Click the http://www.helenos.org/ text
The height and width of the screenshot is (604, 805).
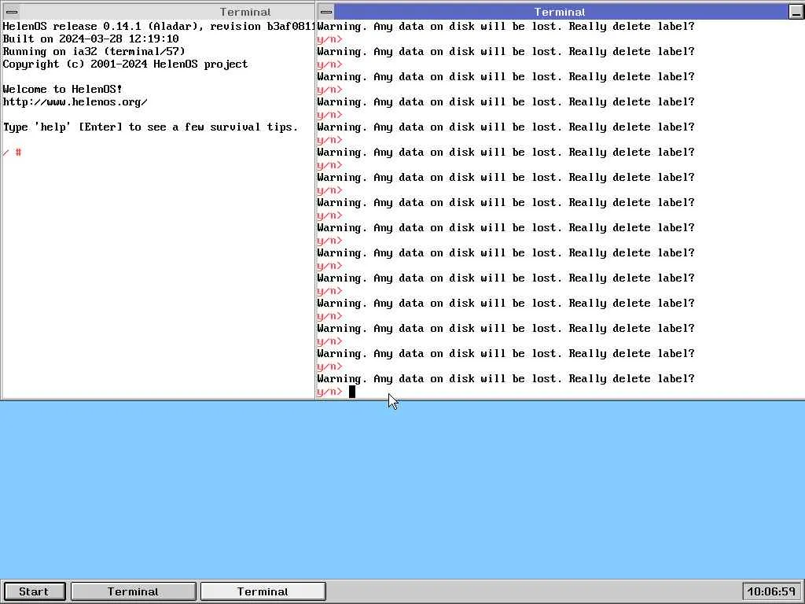click(75, 101)
